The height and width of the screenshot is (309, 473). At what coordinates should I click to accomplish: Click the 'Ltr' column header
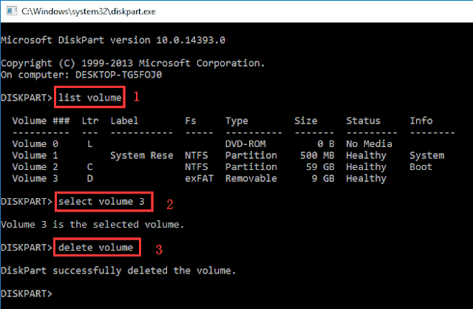click(x=90, y=120)
